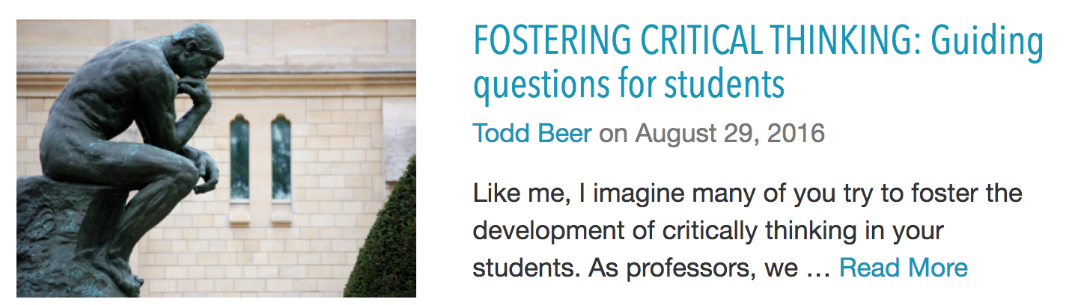Follow the Read More link

(903, 267)
